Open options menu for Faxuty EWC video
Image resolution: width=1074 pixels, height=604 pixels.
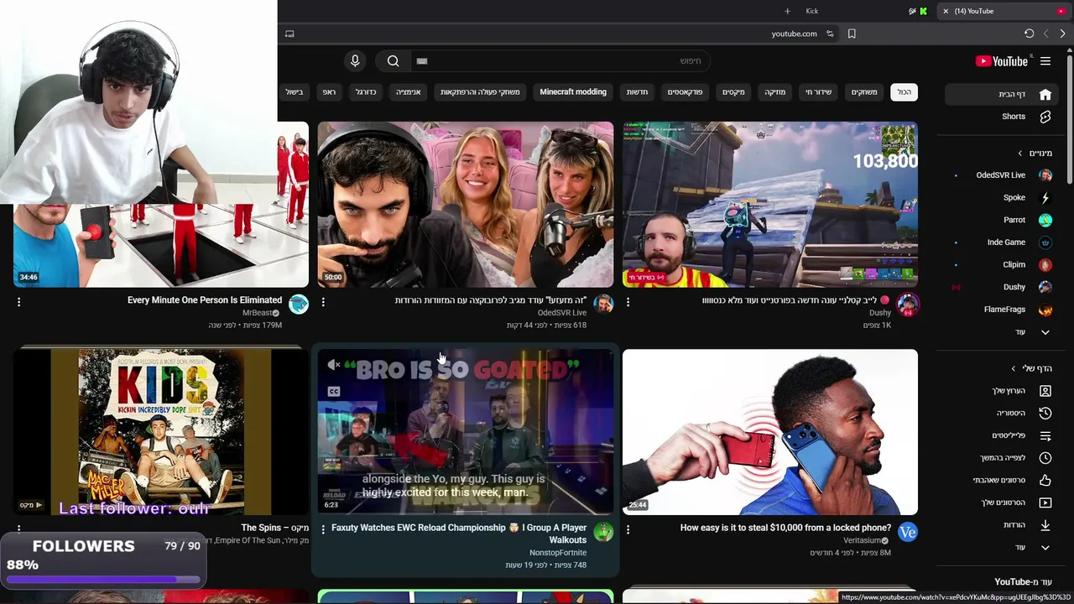(323, 530)
